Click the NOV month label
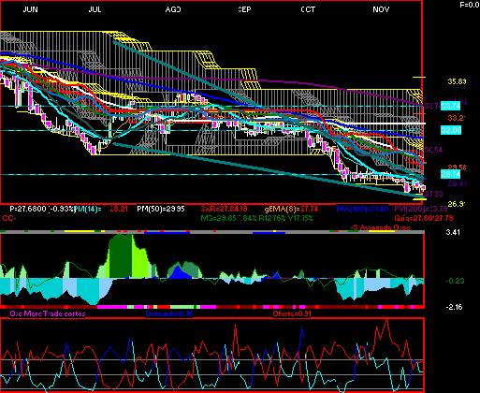Viewport: 480px width, 393px height. pos(381,9)
